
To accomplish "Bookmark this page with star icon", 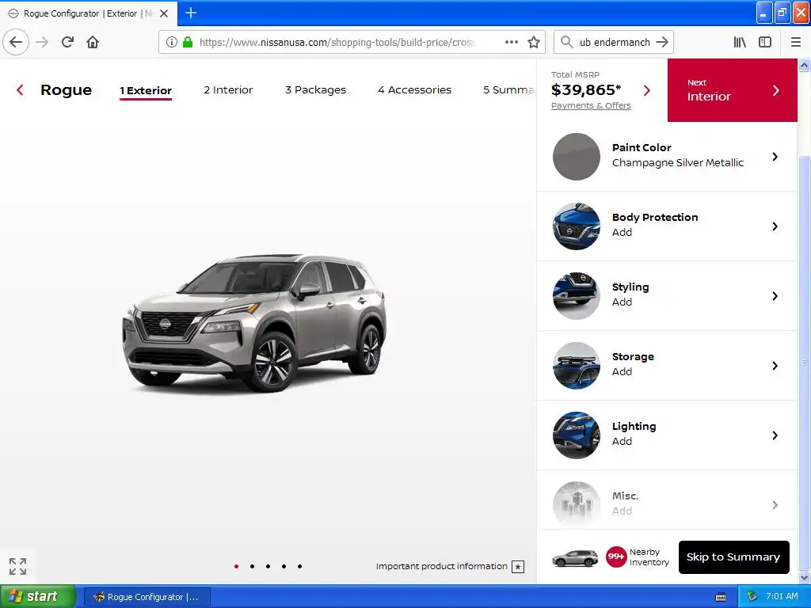I will (534, 42).
